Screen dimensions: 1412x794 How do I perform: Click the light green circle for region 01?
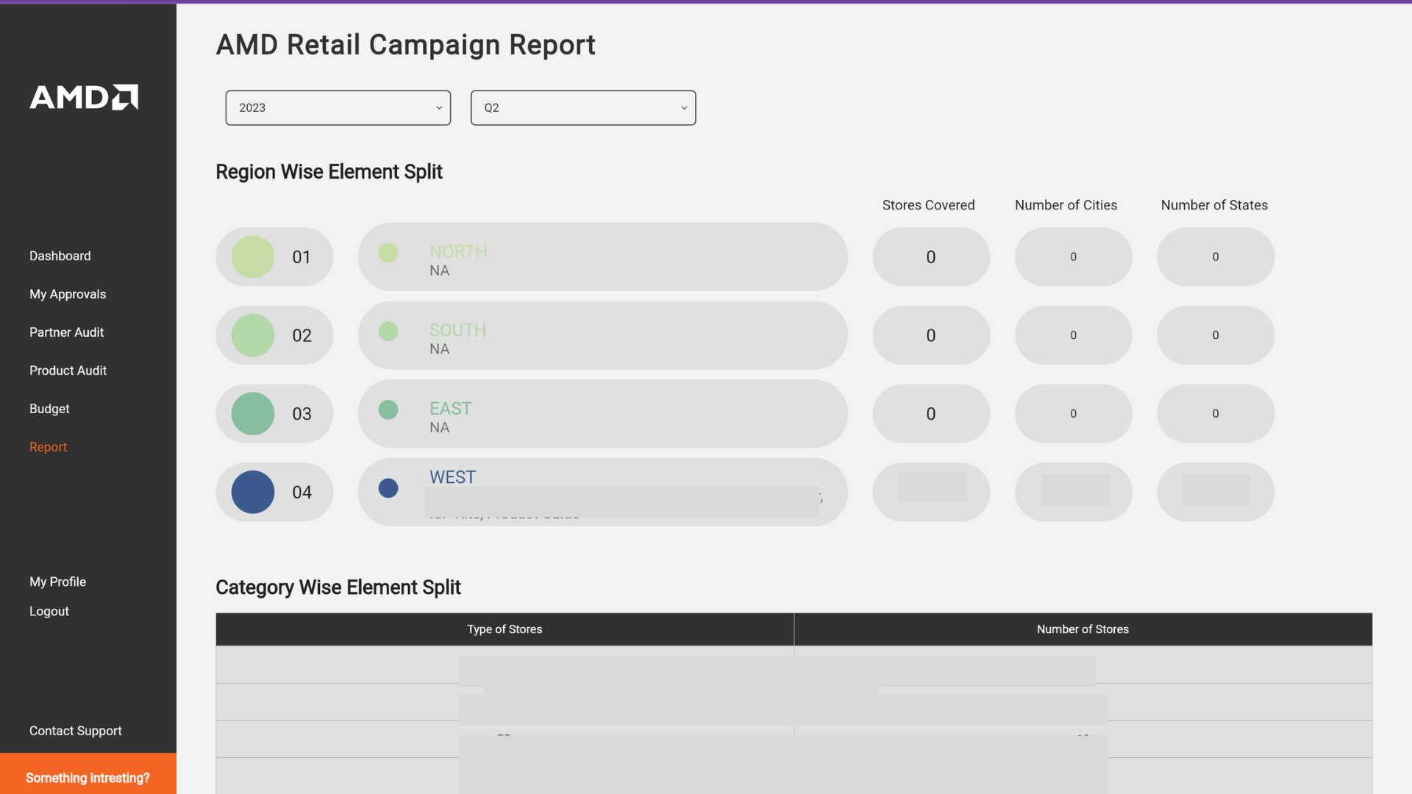[253, 257]
